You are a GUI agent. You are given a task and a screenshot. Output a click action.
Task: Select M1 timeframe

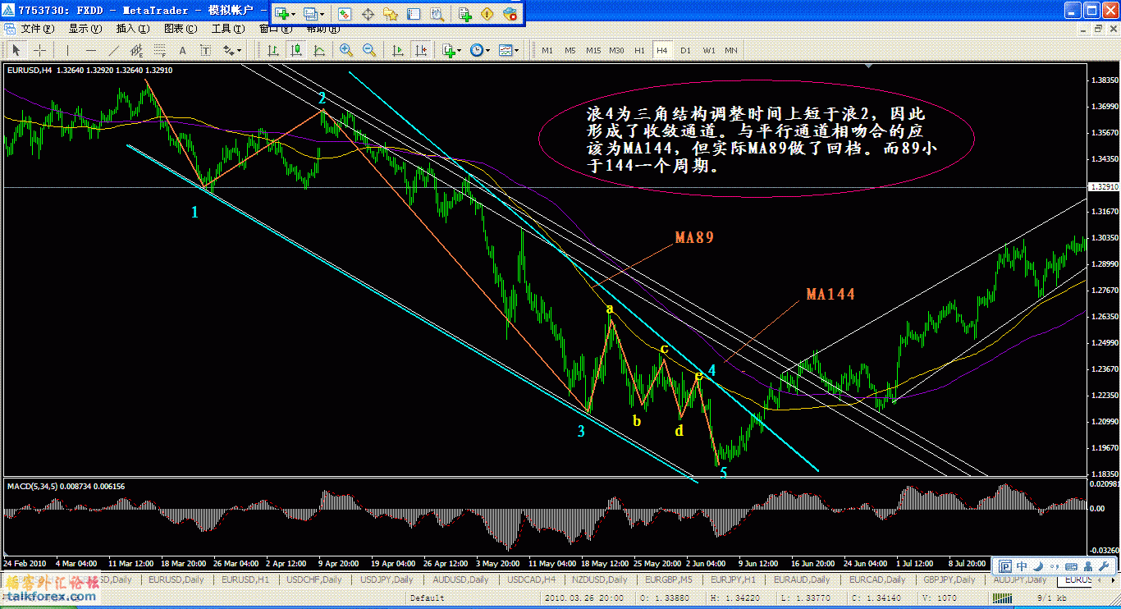547,50
